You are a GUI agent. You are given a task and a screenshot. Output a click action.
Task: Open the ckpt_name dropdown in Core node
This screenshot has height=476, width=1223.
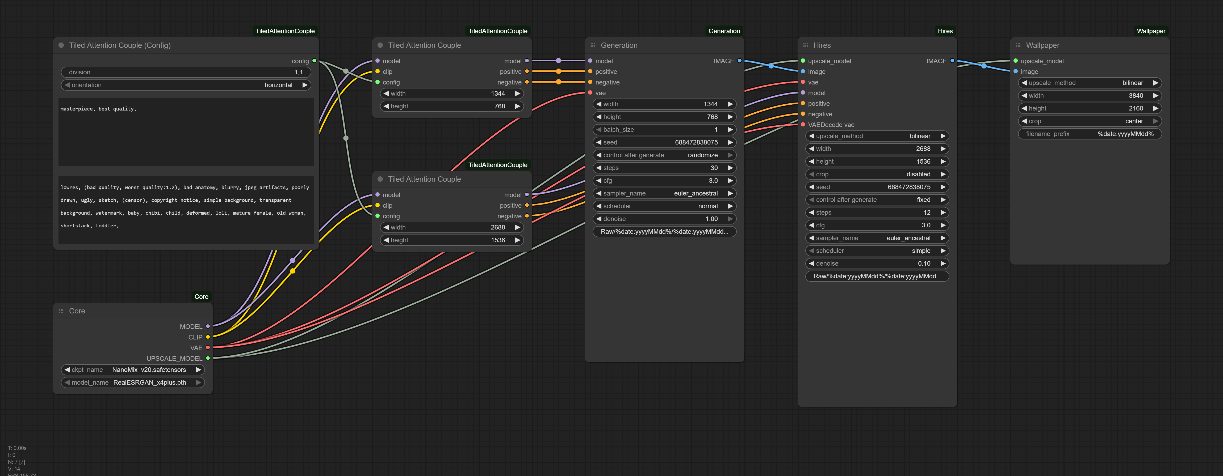coord(133,370)
